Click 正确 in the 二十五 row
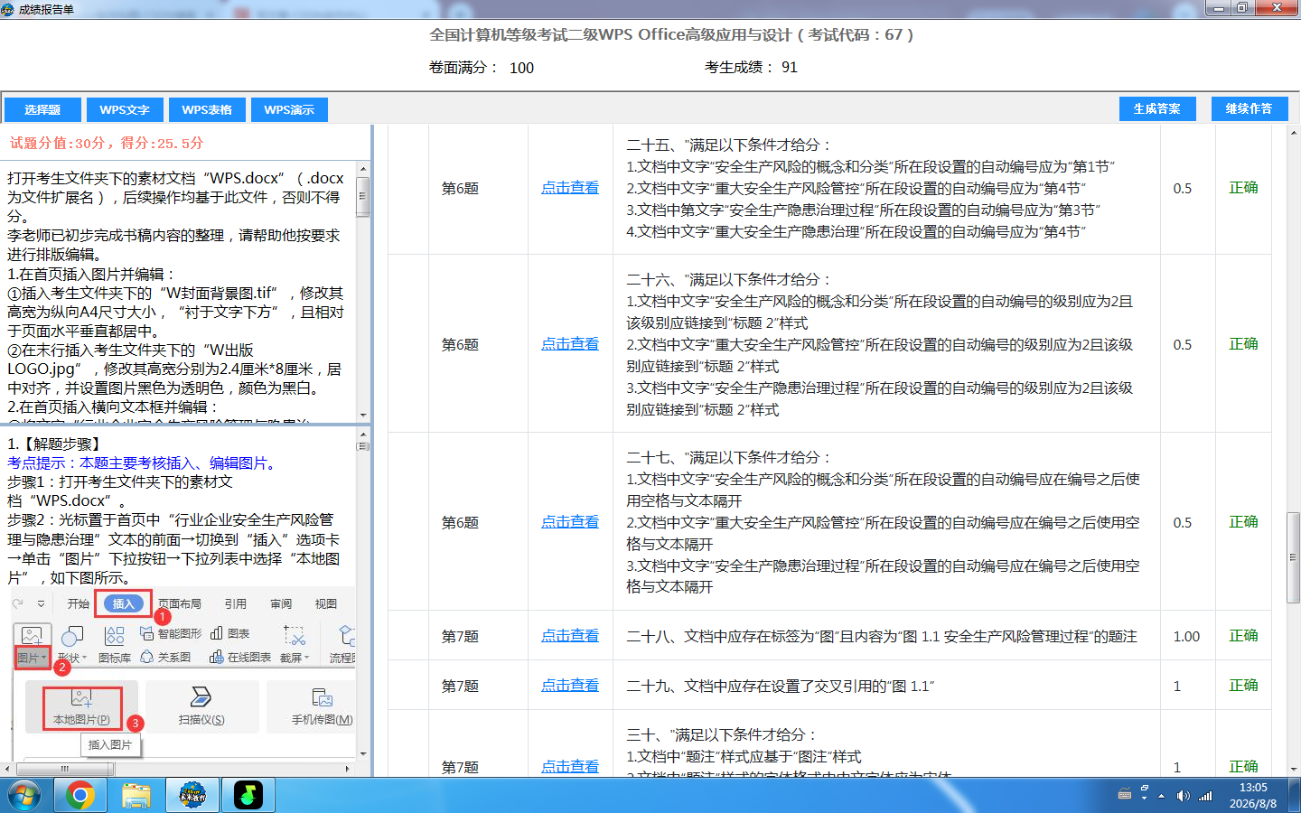 click(1243, 188)
